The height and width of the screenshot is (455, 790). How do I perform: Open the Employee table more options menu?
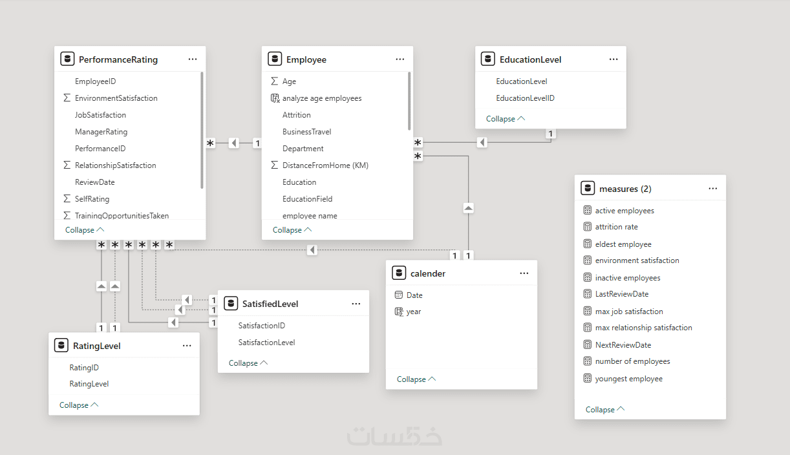click(x=400, y=59)
